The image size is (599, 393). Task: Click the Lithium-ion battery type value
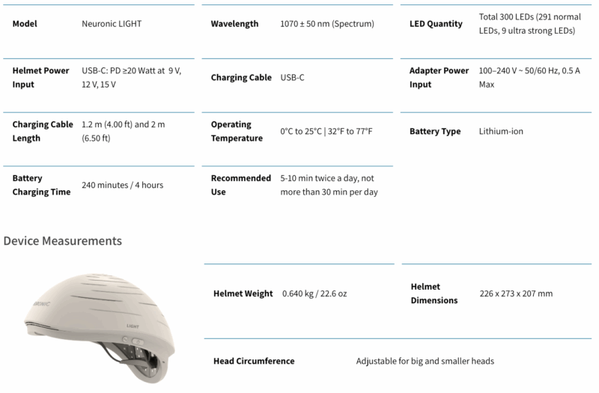click(x=501, y=132)
